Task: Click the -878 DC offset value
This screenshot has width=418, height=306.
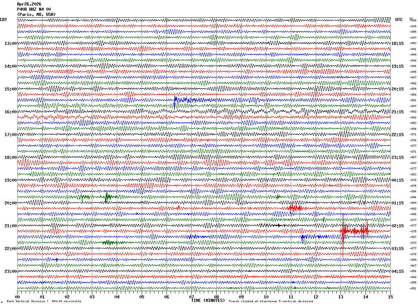Action: [x=413, y=254]
